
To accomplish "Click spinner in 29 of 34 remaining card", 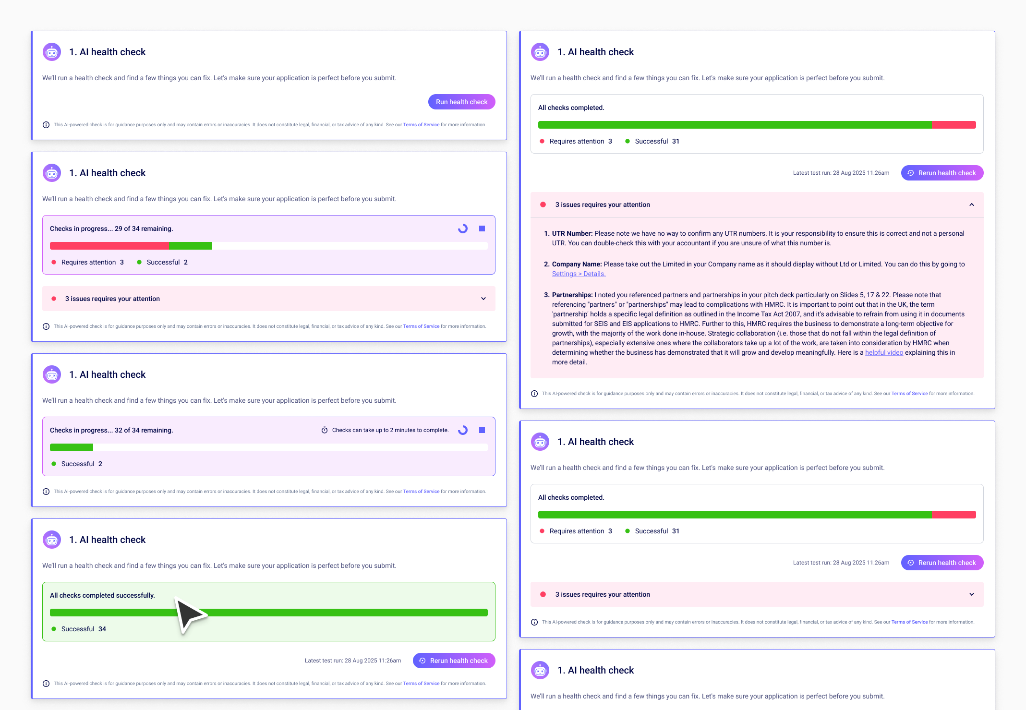I will pyautogui.click(x=463, y=229).
